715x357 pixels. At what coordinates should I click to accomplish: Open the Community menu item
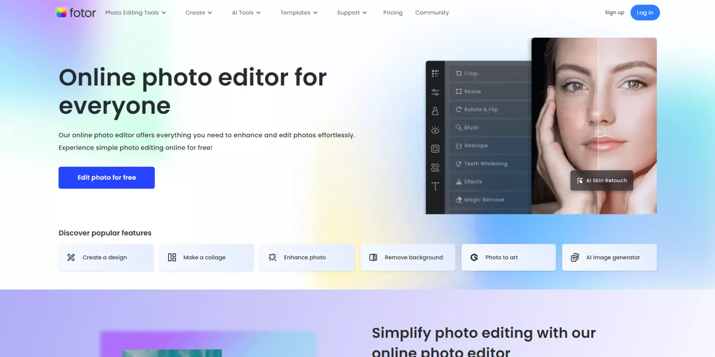pyautogui.click(x=432, y=12)
